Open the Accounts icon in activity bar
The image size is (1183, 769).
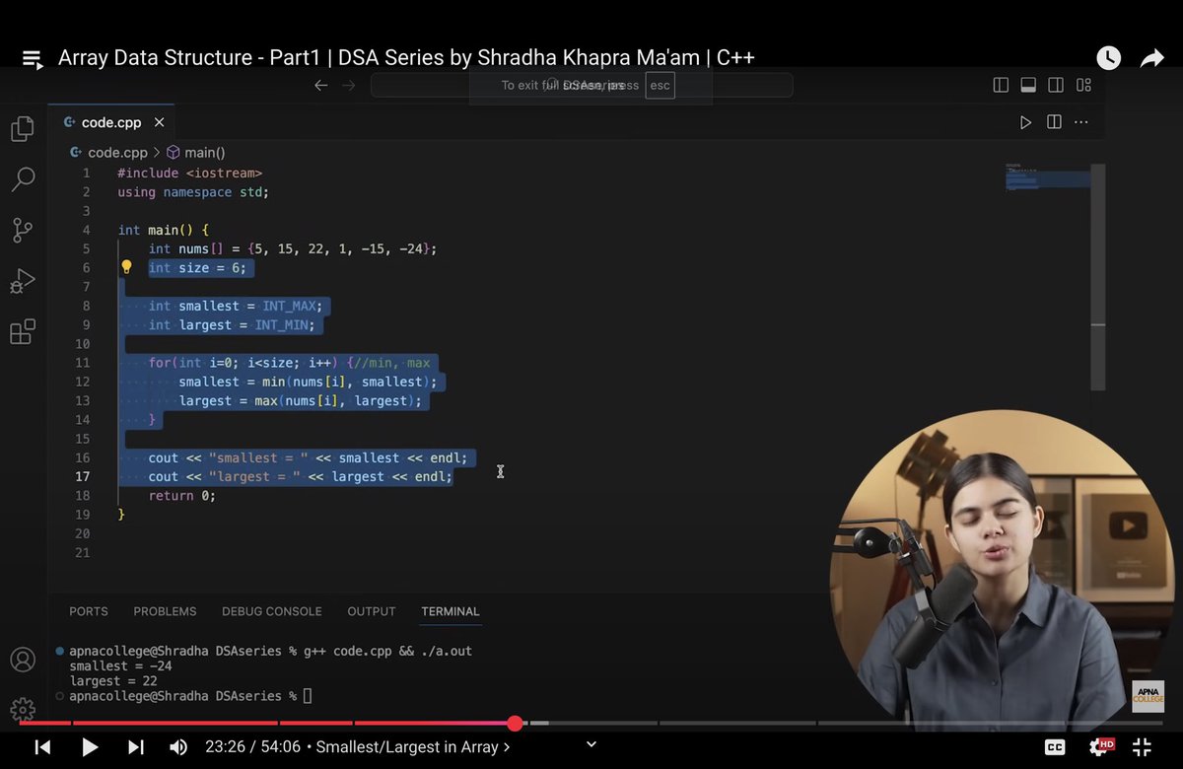click(23, 660)
